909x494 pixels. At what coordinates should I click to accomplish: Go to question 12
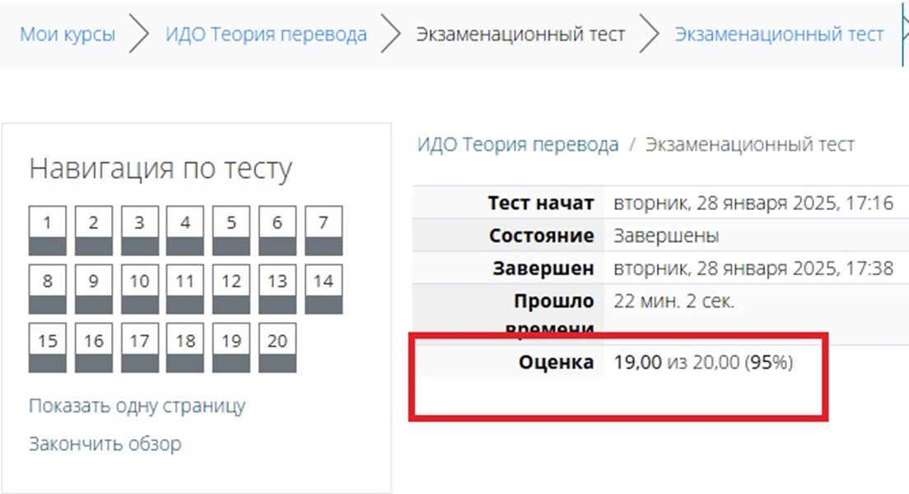click(x=231, y=289)
